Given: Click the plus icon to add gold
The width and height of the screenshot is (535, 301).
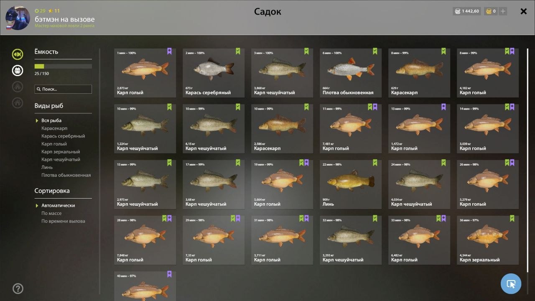Looking at the screenshot, I should (x=503, y=11).
